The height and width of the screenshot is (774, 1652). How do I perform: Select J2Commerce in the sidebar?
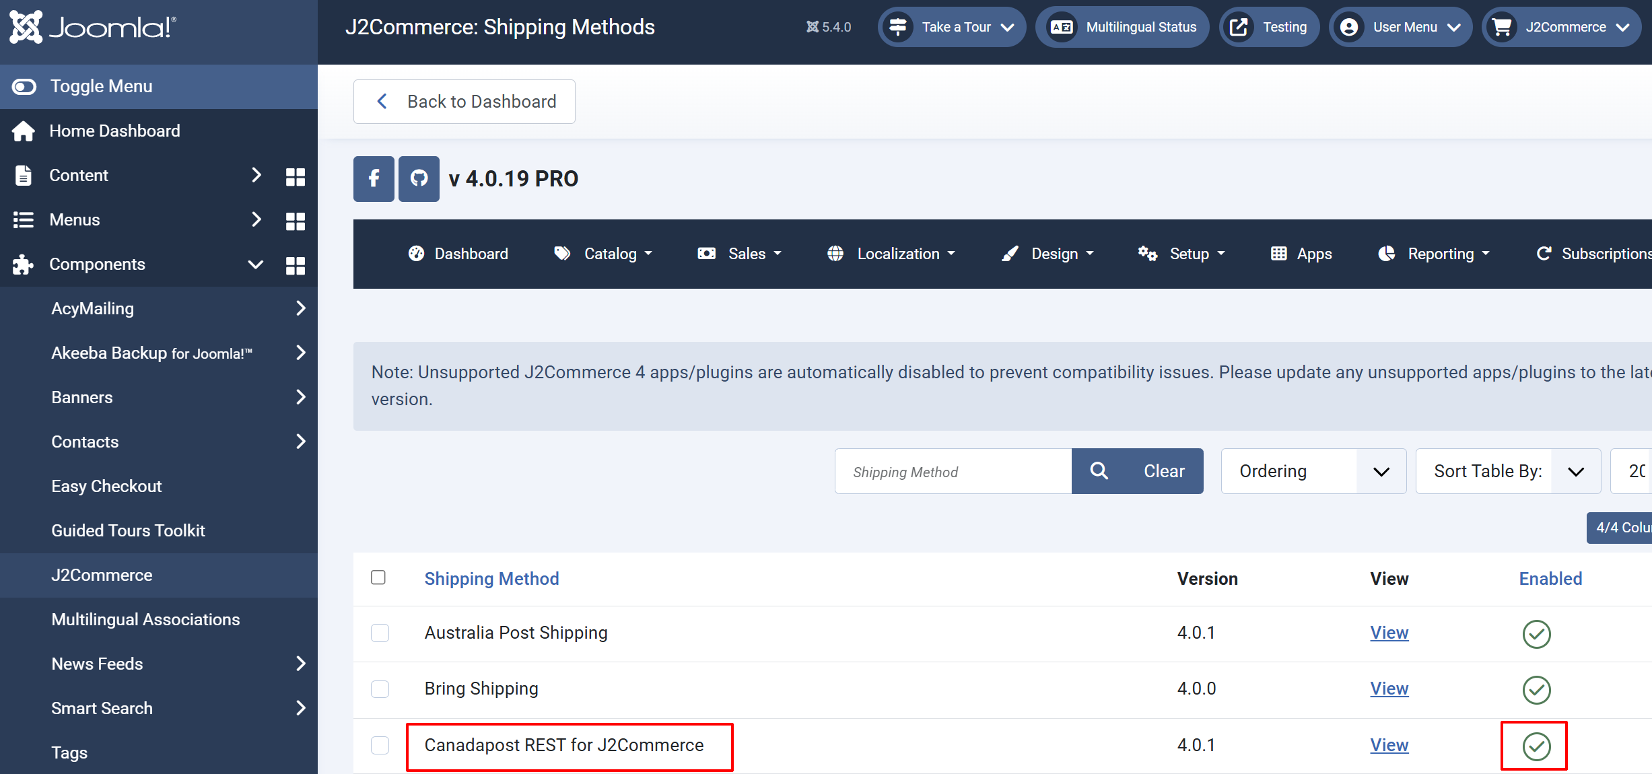pos(159,575)
